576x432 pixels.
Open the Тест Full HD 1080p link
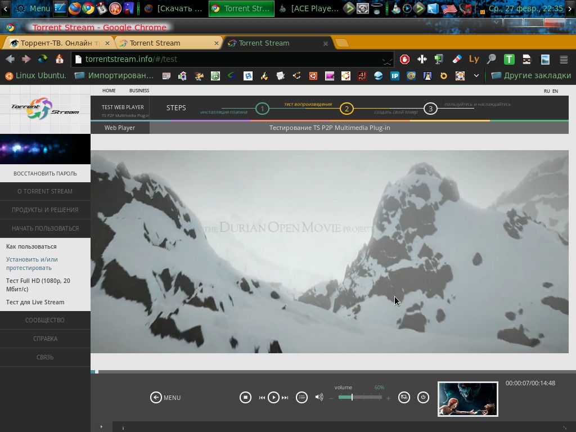[38, 285]
